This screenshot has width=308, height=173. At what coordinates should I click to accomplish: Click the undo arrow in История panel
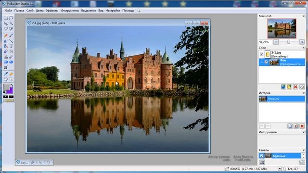[262, 126]
